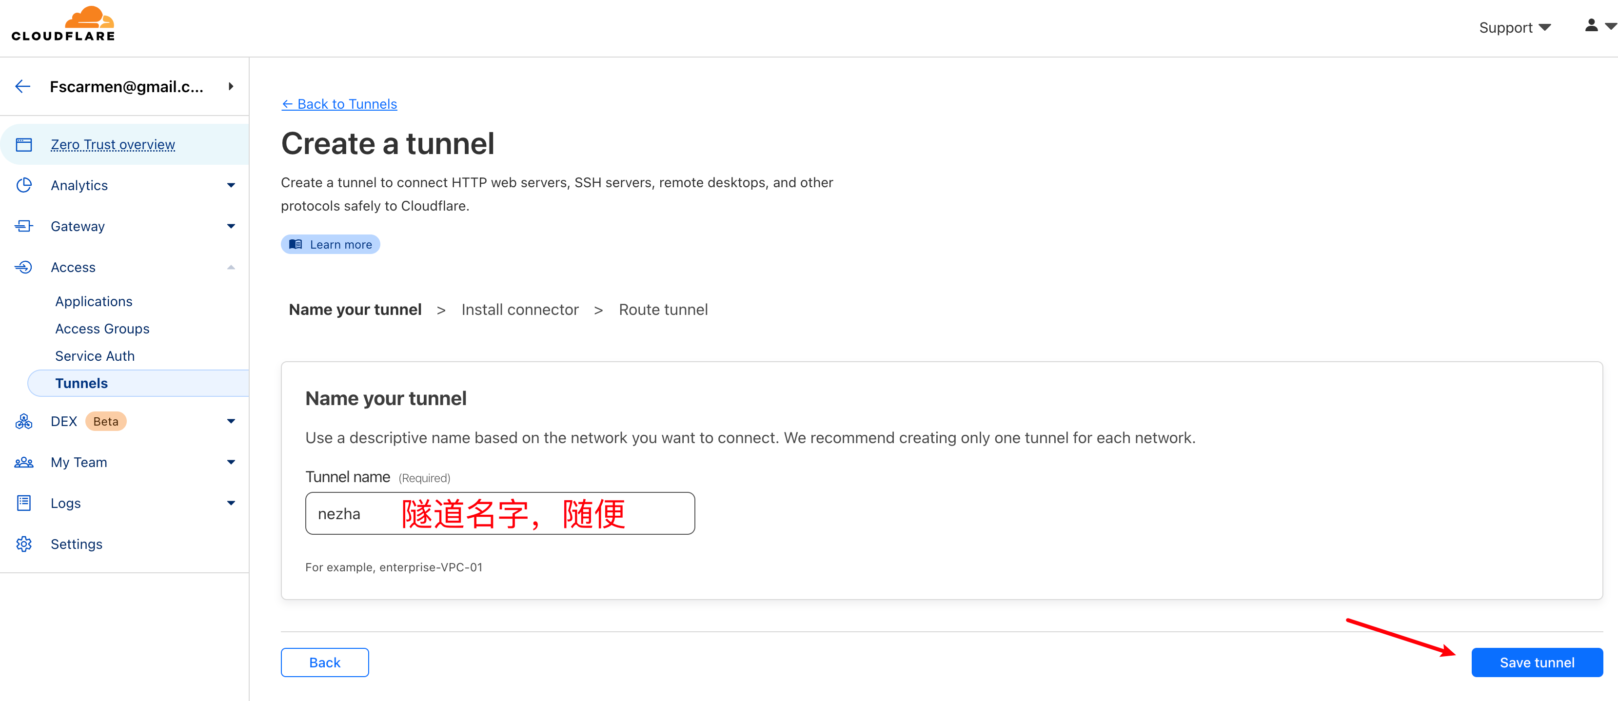The image size is (1618, 701).
Task: Open Service Auth menu item
Action: (95, 356)
